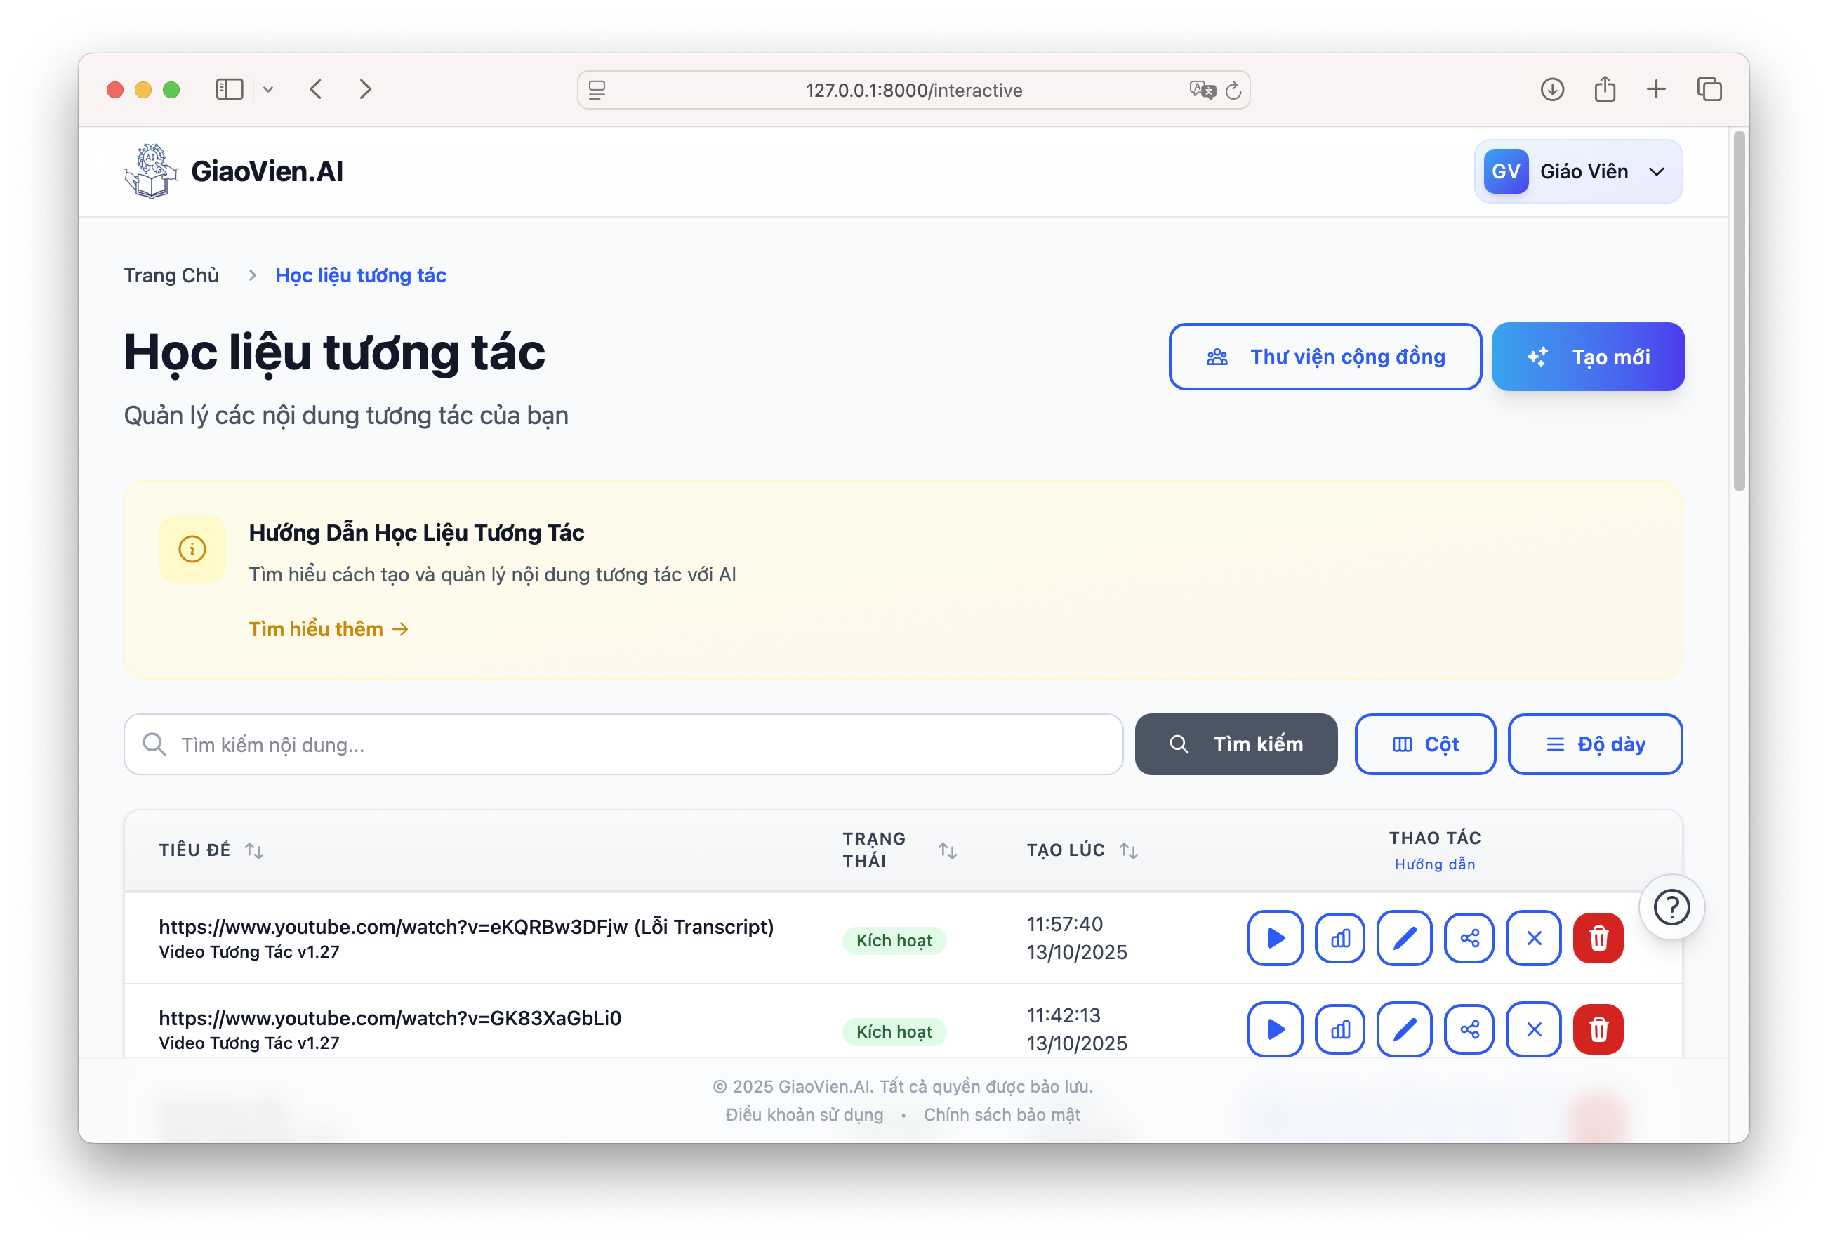Share the GK83XaGbLi0 row
This screenshot has width=1828, height=1247.
(1469, 1029)
